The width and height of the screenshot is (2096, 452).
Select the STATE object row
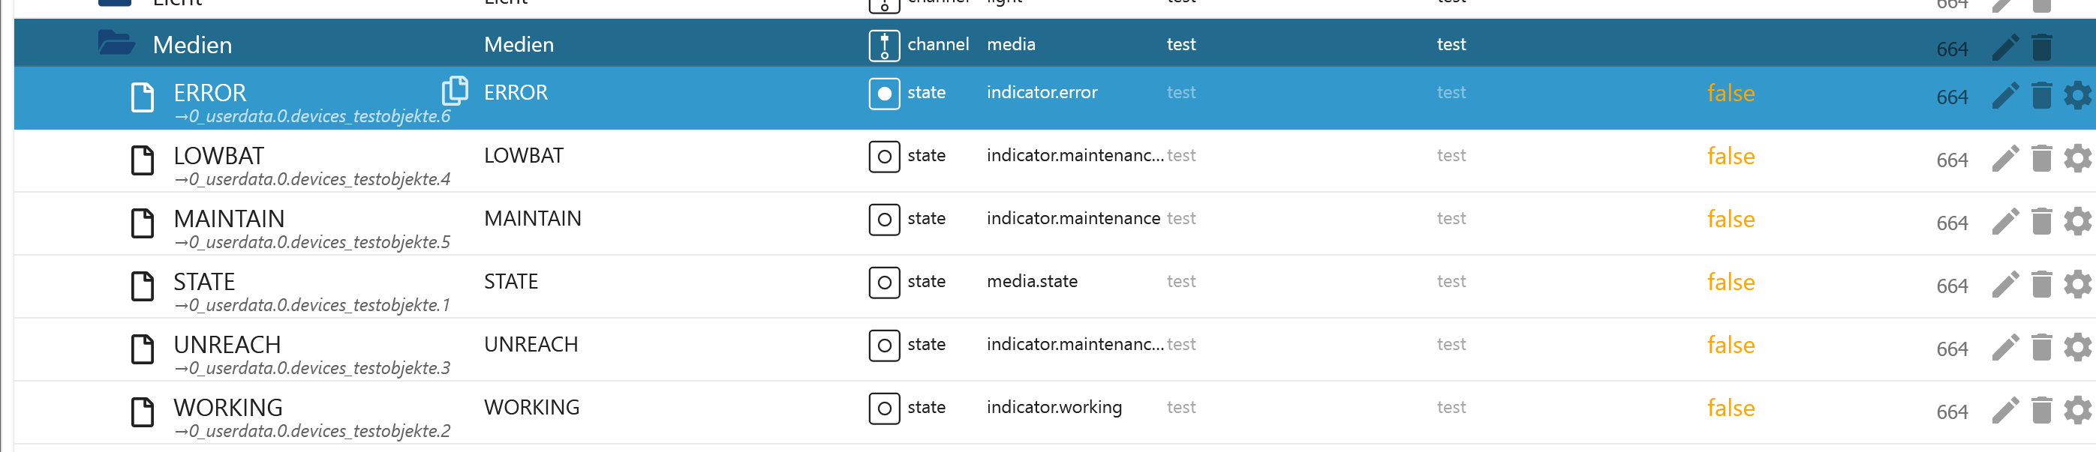204,282
